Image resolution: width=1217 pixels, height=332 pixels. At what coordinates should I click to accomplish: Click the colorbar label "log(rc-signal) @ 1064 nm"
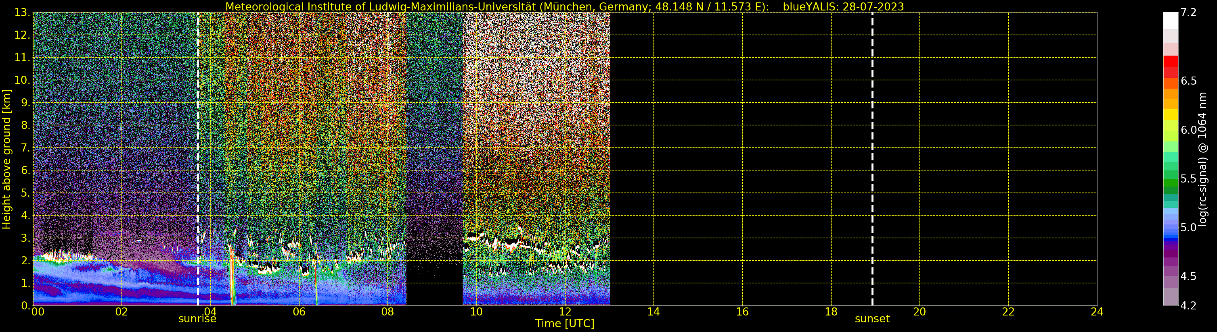click(1202, 159)
